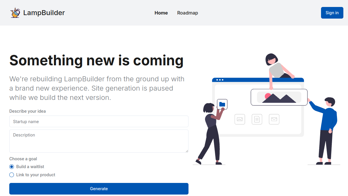
Task: Choose the Link to your product option
Action: (x=12, y=175)
